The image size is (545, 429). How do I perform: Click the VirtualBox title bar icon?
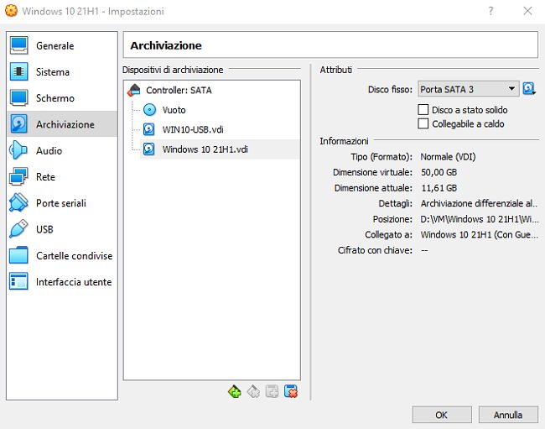11,11
